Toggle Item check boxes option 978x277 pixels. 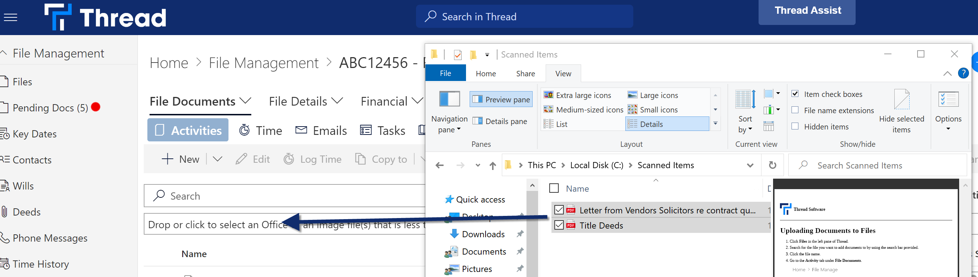795,94
